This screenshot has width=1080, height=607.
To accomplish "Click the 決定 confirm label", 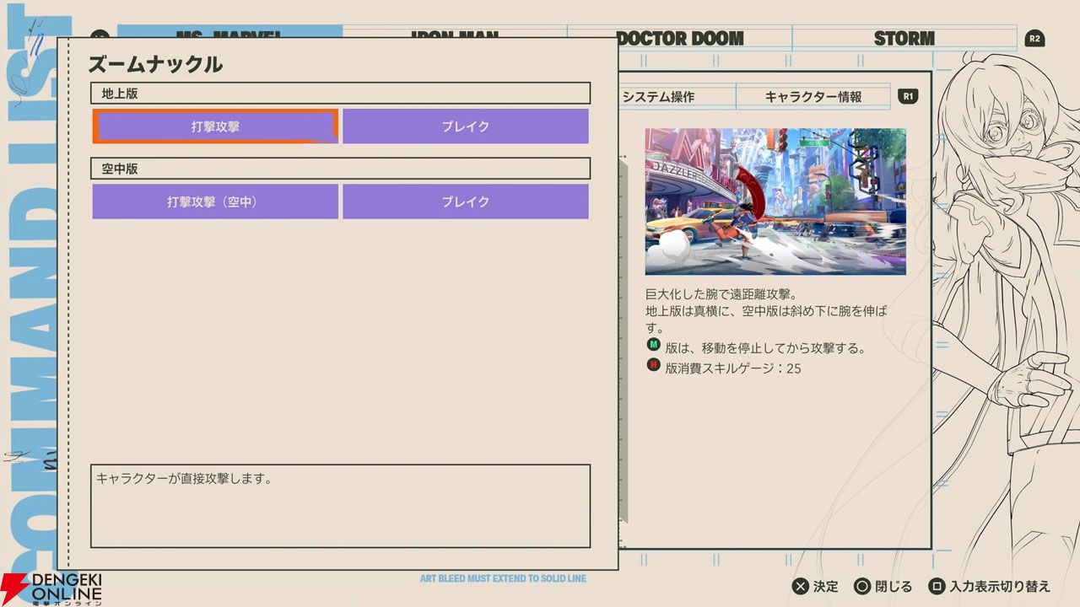I will tap(826, 587).
